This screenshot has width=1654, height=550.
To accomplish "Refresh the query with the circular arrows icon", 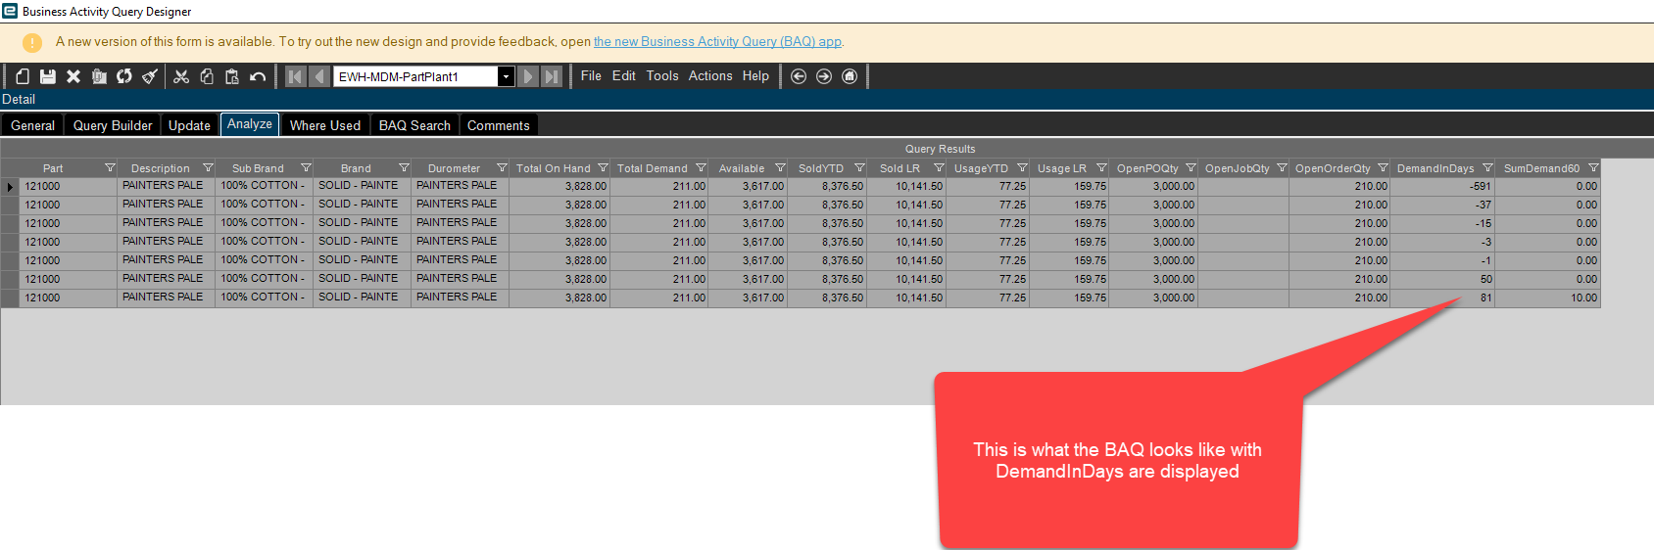I will tap(124, 76).
